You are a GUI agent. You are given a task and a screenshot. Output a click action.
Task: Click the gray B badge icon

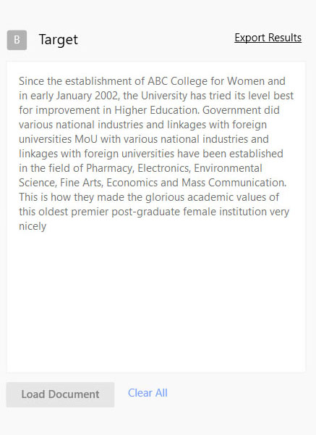click(x=17, y=40)
